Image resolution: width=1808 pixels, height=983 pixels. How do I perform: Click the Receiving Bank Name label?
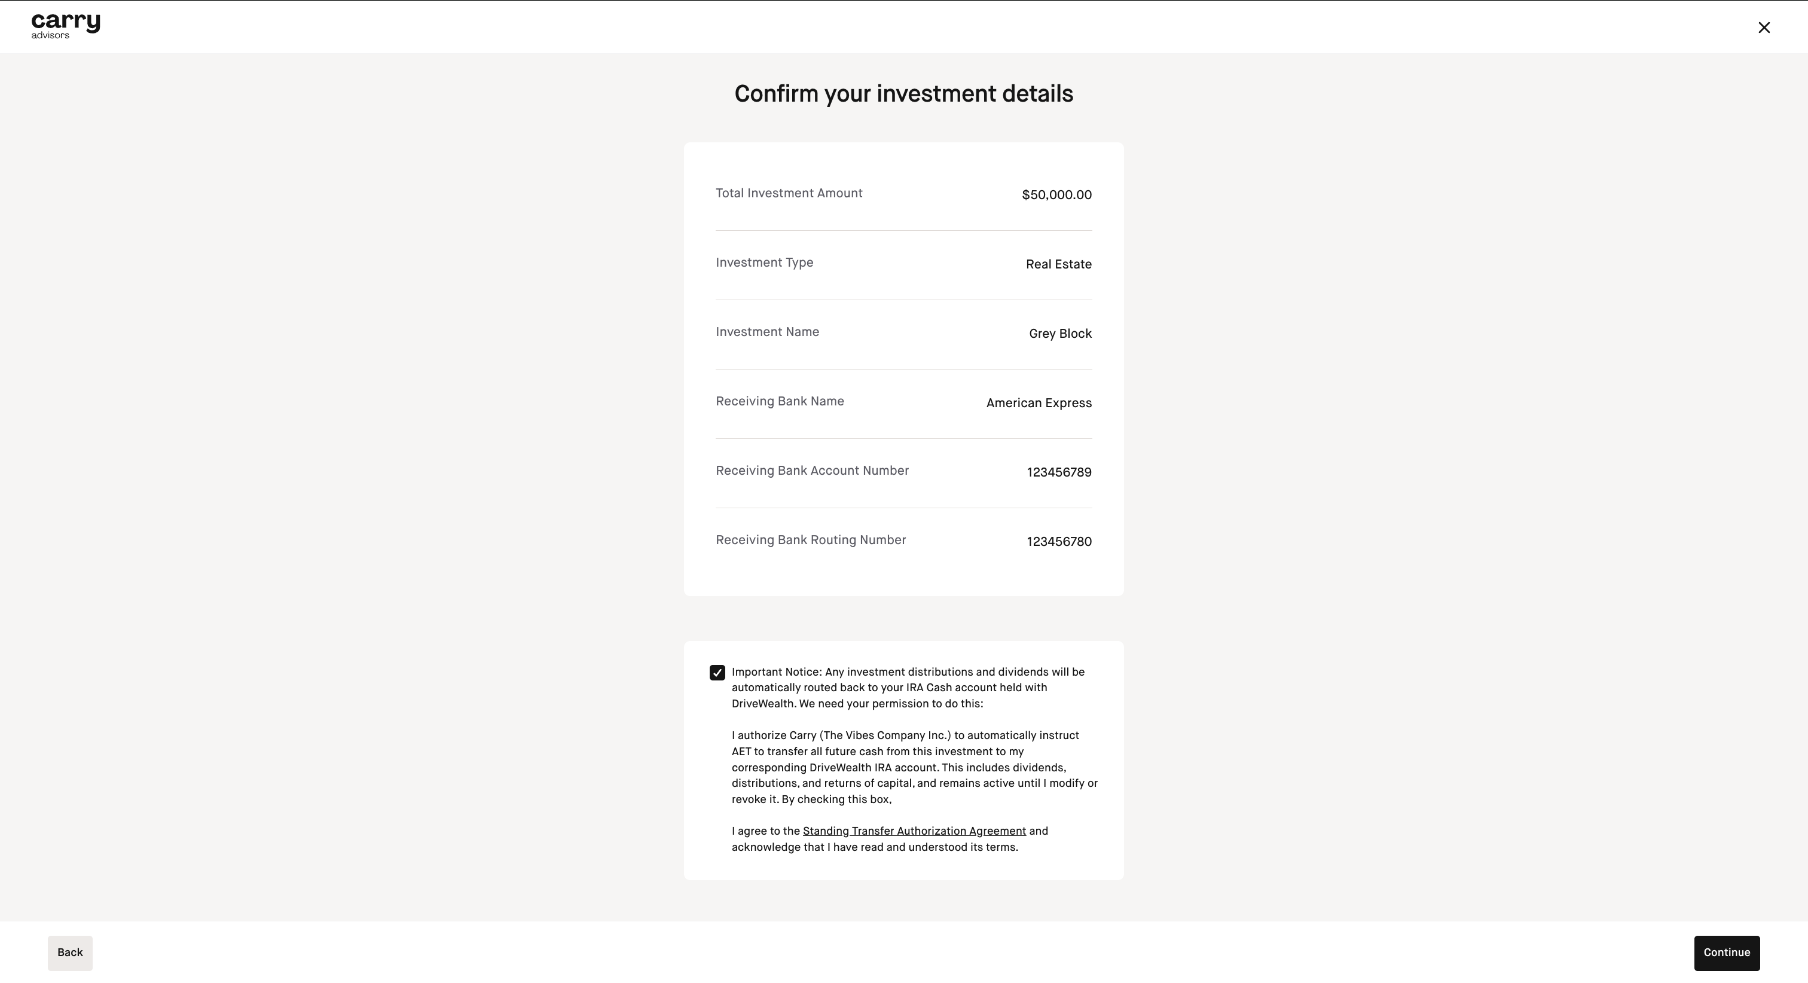pos(780,402)
